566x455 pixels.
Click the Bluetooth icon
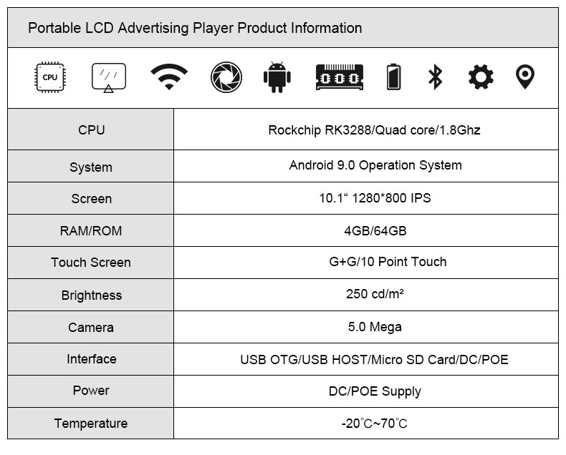click(435, 77)
